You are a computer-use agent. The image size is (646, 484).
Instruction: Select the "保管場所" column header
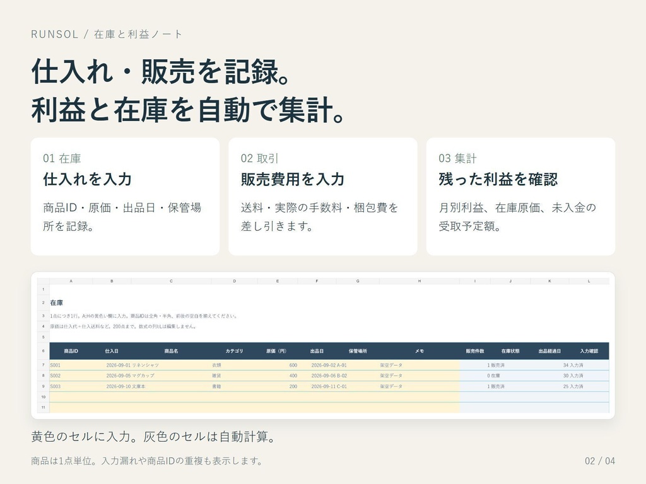coord(358,351)
